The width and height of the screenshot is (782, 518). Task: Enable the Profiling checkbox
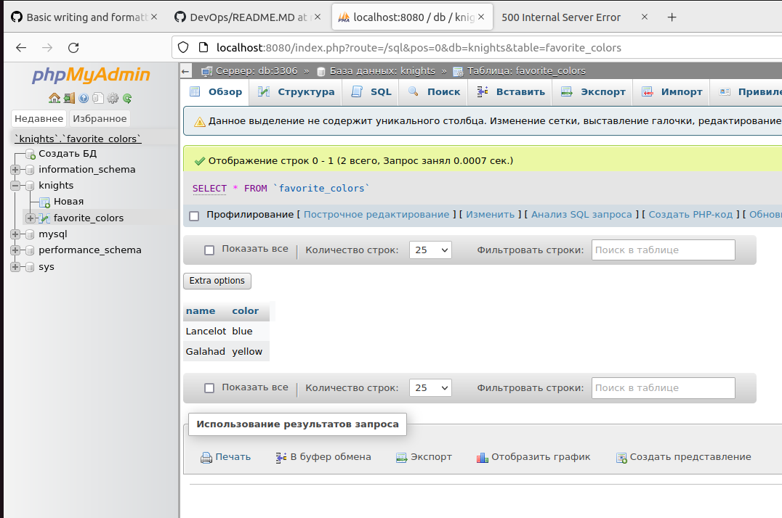coord(194,215)
